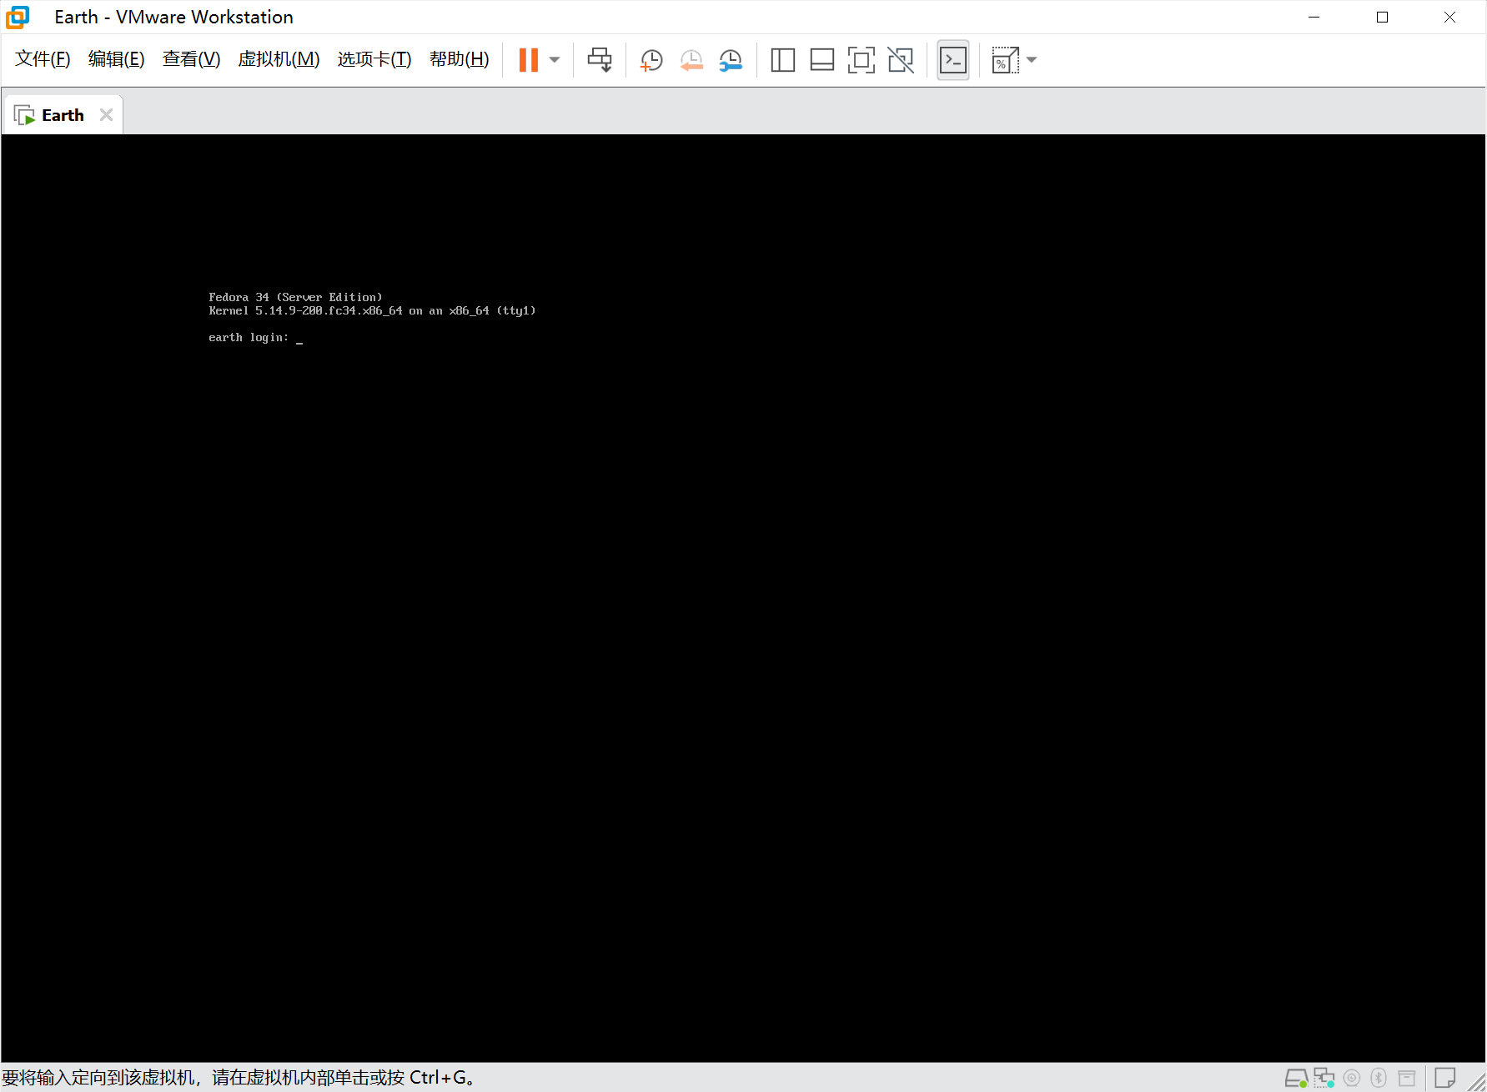Click the printer device status icon
The image size is (1487, 1092).
[1407, 1078]
